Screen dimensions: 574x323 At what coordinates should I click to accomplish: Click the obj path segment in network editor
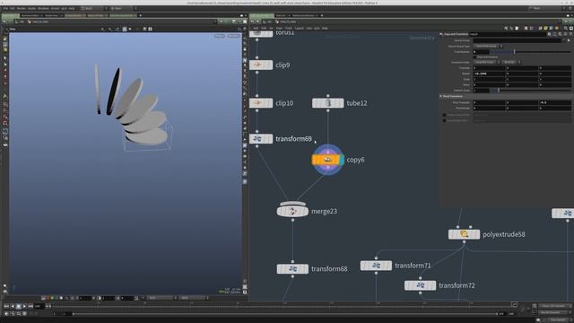(269, 22)
